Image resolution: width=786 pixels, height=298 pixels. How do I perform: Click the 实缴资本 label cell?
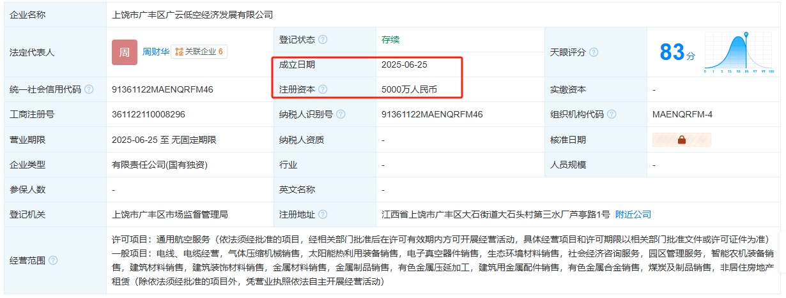596,90
